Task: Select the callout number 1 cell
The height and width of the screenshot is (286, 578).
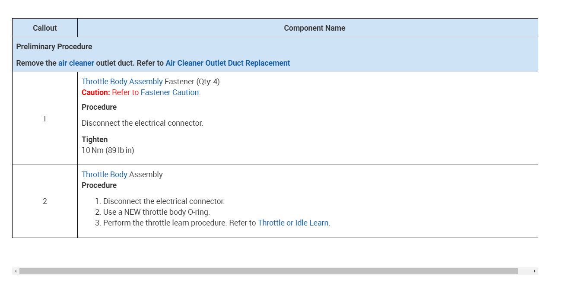Action: coord(45,119)
